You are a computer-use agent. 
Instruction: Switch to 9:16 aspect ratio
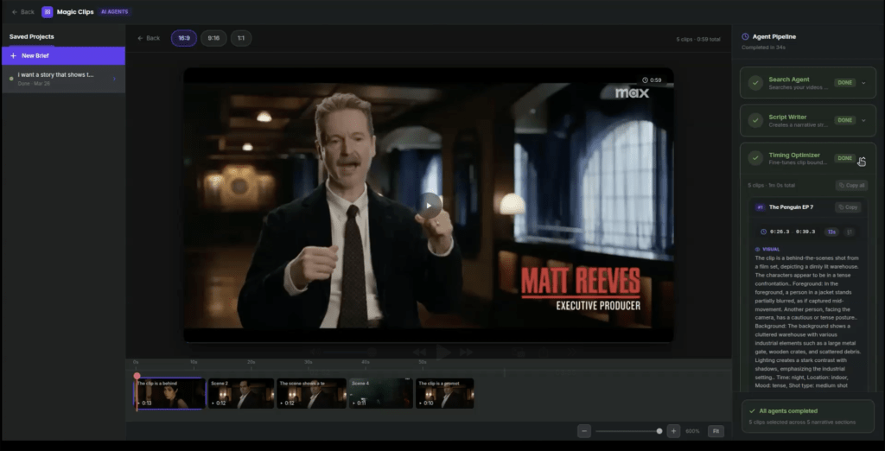pos(213,38)
